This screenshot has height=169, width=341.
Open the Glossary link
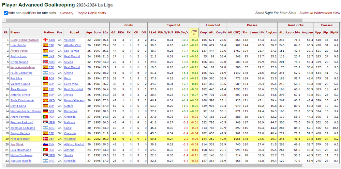(x=66, y=13)
